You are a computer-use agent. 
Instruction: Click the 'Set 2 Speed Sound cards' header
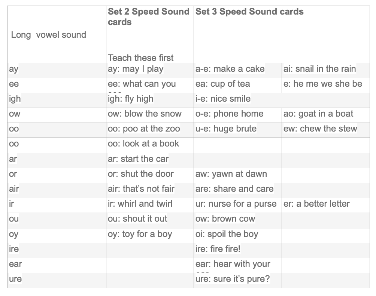[x=148, y=17]
